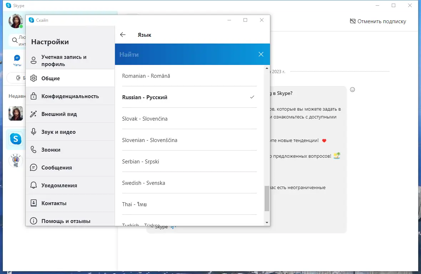421x274 pixels.
Task: Select Serbian - Srpski language
Action: pyautogui.click(x=189, y=161)
